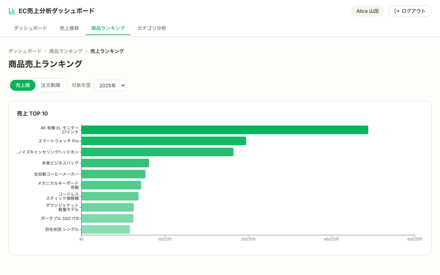440x275 pixels.
Task: Click the 150万円 axis tick label
Action: (x=165, y=239)
